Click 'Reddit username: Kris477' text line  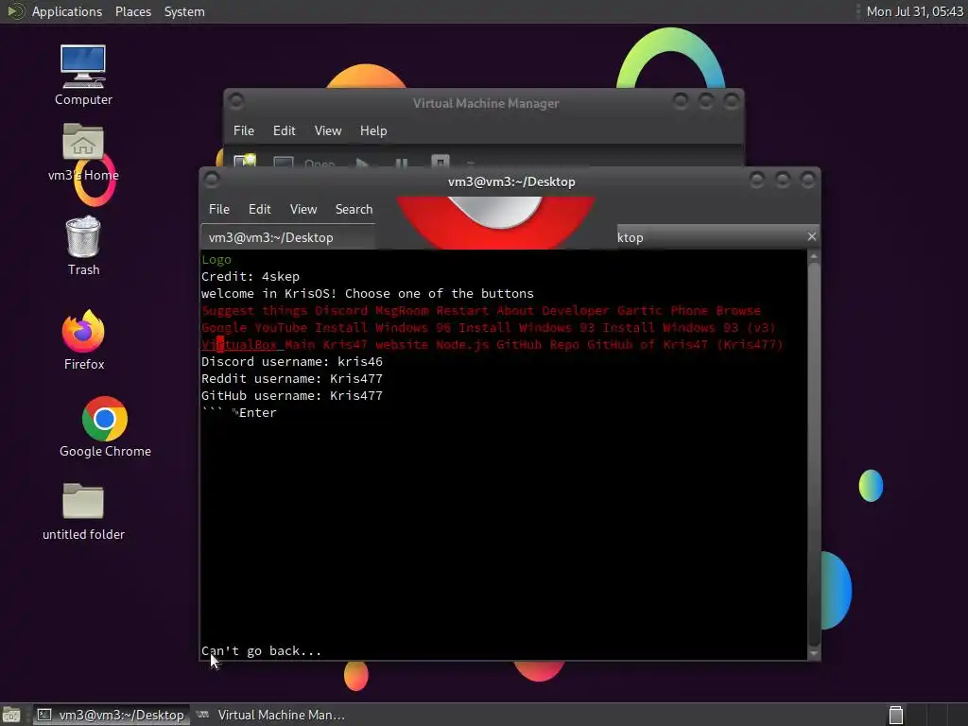point(292,378)
